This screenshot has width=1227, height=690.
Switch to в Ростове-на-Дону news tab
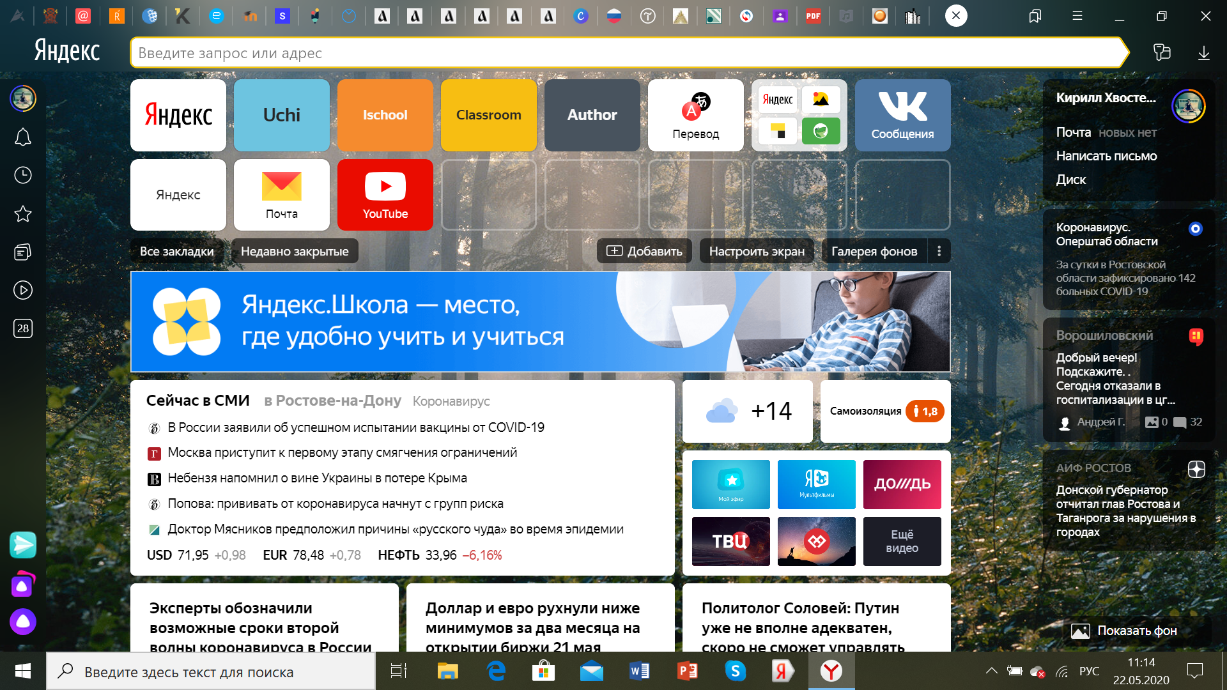point(332,401)
